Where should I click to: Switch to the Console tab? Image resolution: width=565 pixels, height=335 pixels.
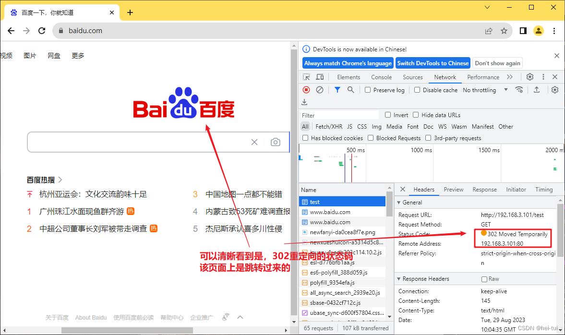tap(381, 77)
